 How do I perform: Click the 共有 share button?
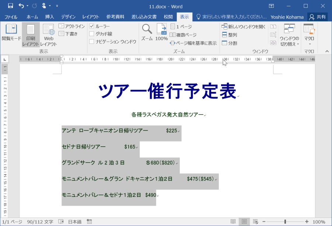click(x=318, y=17)
